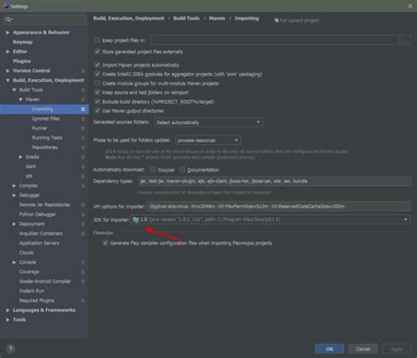Toggle Store generated project files externally
The height and width of the screenshot is (358, 417).
(x=97, y=52)
